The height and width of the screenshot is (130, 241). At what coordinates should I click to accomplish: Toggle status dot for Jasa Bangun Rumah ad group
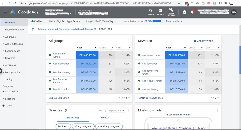[50, 55]
